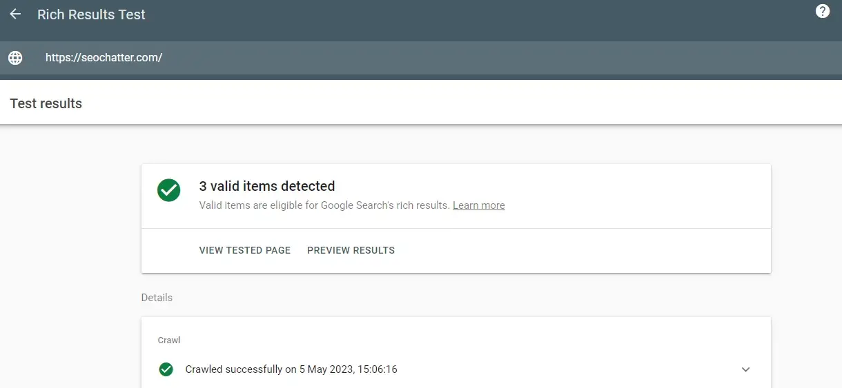
Task: Select the Test results heading
Action: [x=46, y=103]
